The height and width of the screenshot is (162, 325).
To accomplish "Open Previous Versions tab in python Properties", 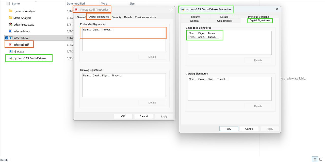I will [x=258, y=17].
